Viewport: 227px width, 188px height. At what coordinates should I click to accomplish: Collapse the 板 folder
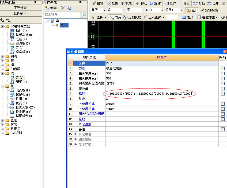click(x=2, y=86)
